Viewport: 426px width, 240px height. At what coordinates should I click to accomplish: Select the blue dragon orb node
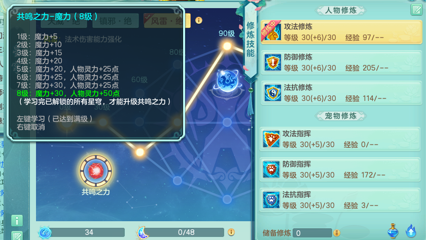[x=227, y=81]
